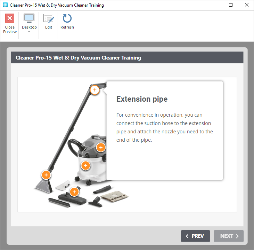Maximize the preview window
This screenshot has height=250, width=254.
pos(231,5)
